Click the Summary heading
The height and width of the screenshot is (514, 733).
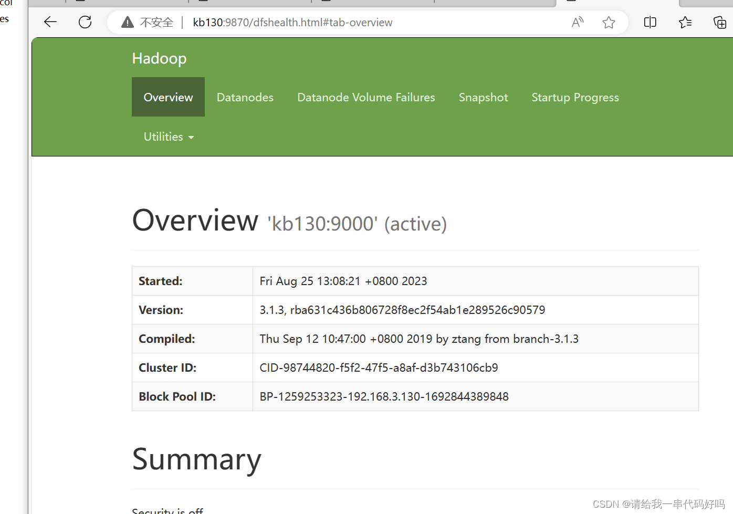(x=196, y=459)
